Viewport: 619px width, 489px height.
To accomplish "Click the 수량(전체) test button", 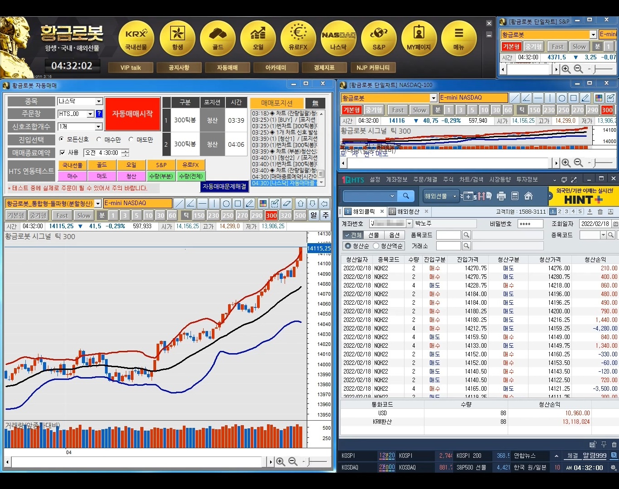I will tap(190, 176).
